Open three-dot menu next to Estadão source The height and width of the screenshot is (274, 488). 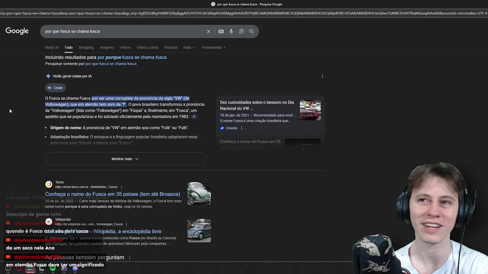242,128
